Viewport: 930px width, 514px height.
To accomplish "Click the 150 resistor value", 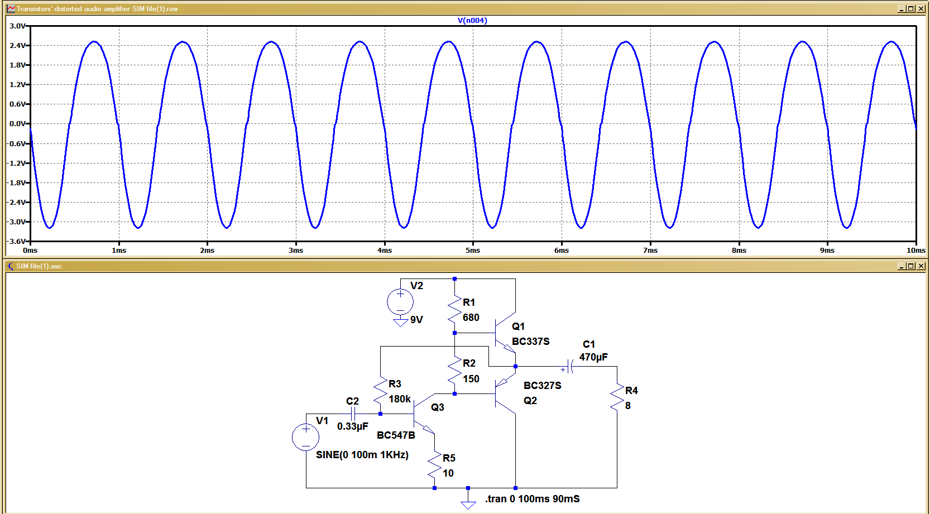I will tap(471, 379).
